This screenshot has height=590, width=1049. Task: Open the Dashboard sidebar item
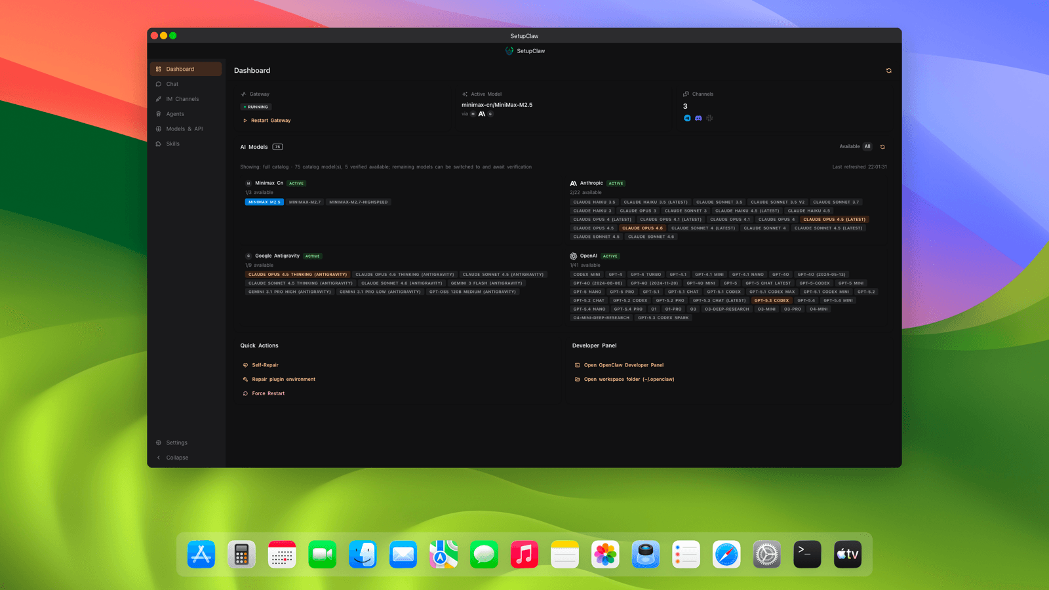[x=186, y=69]
